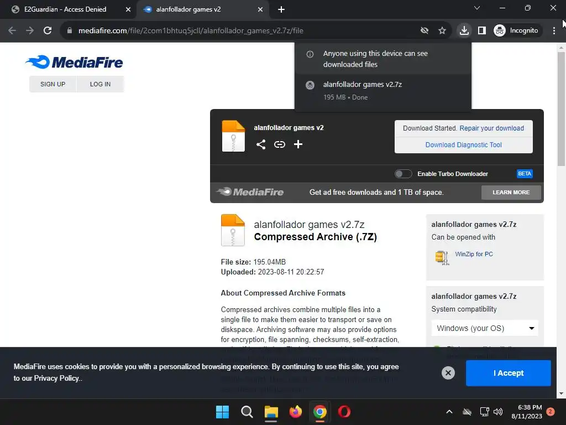Go back to previous page
Screen dimensions: 566x425
pos(12,31)
